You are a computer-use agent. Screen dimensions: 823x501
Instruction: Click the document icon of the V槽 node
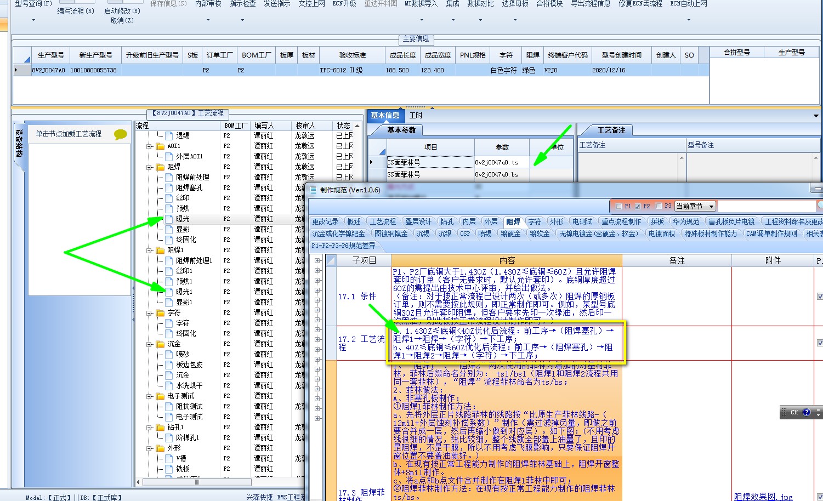169,459
